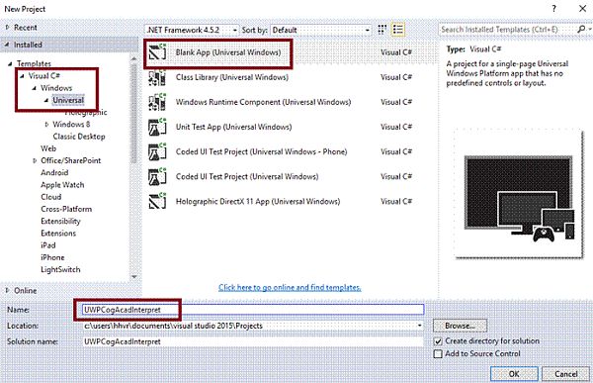Collapse the Universal tree node arrow

pos(46,100)
